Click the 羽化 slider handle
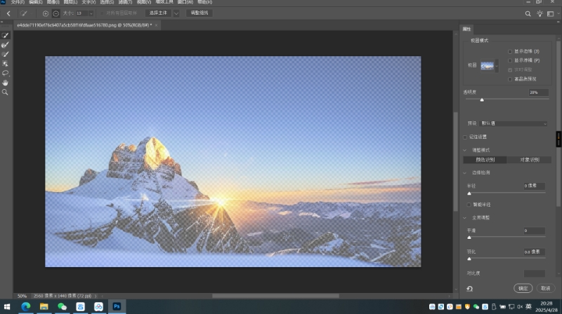The image size is (562, 314). [469, 259]
